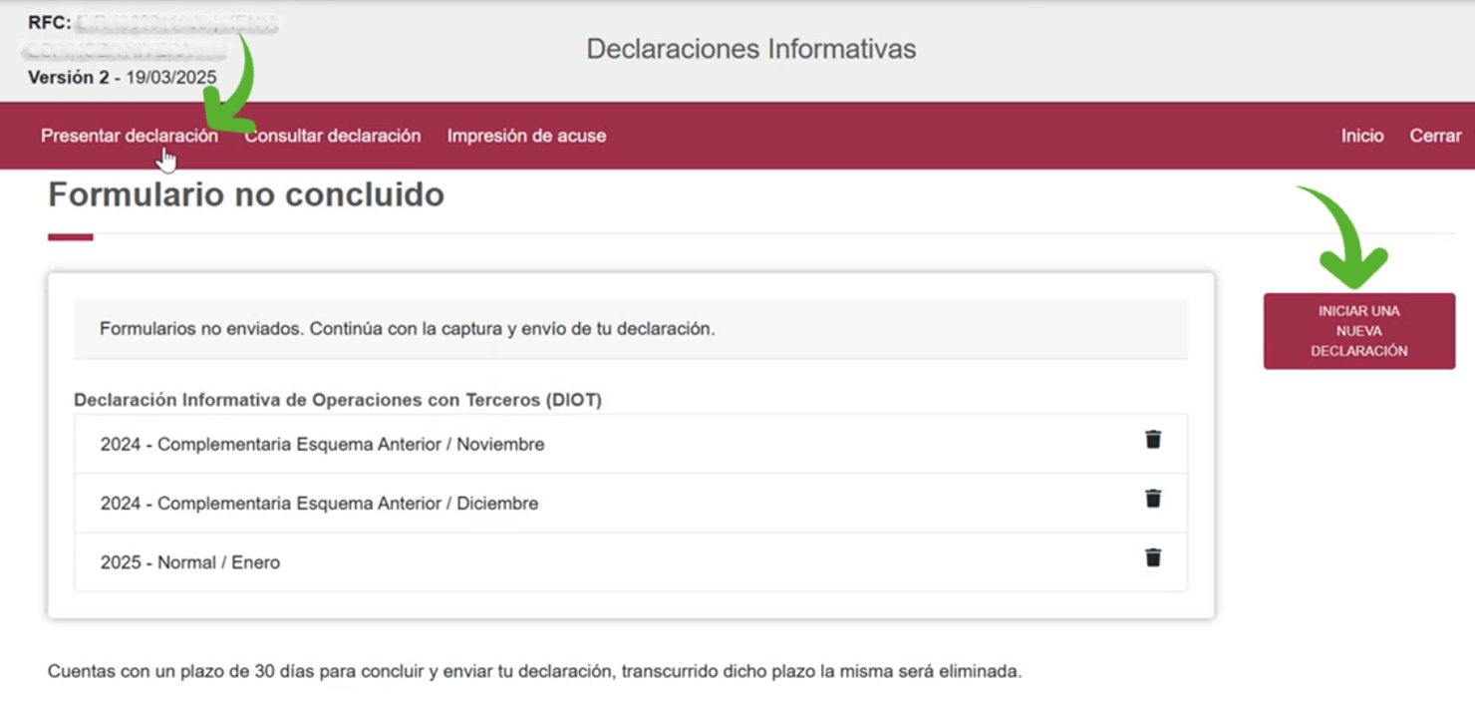The height and width of the screenshot is (704, 1475).
Task: Click the Cerrar link
Action: [1435, 136]
